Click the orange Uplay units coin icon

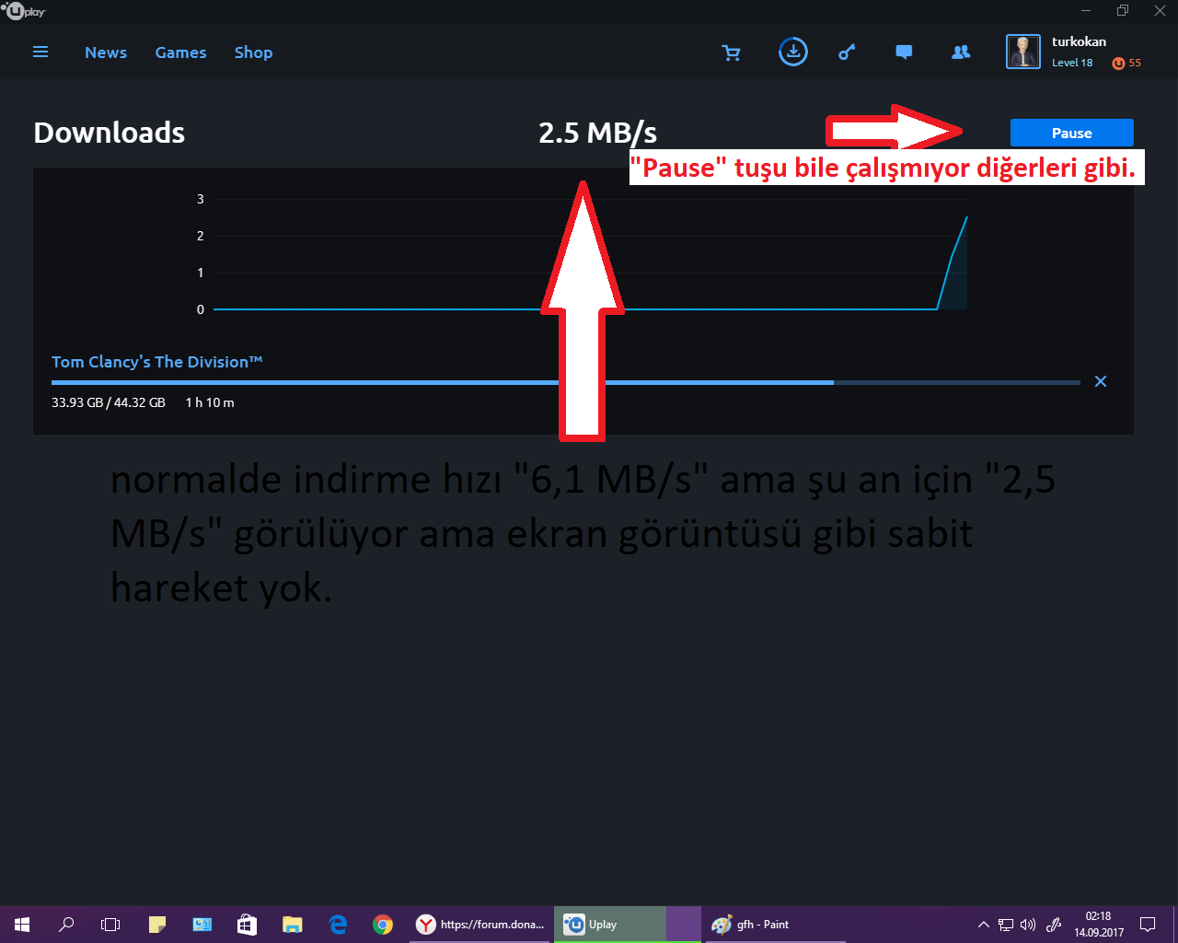[1118, 63]
